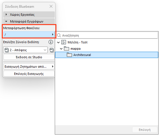Open the Μεταφόρτωση Φακέλου path selector
Image resolution: width=160 pixels, height=136 pixels.
[29, 35]
